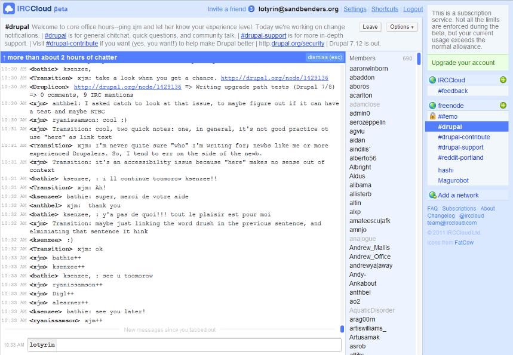Click the green plus beside IRCCloud network
The height and width of the screenshot is (355, 513).
pos(503,80)
